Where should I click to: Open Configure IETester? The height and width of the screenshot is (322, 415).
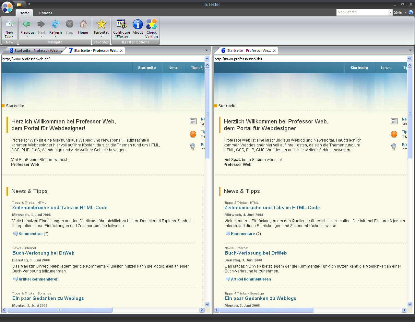click(122, 29)
